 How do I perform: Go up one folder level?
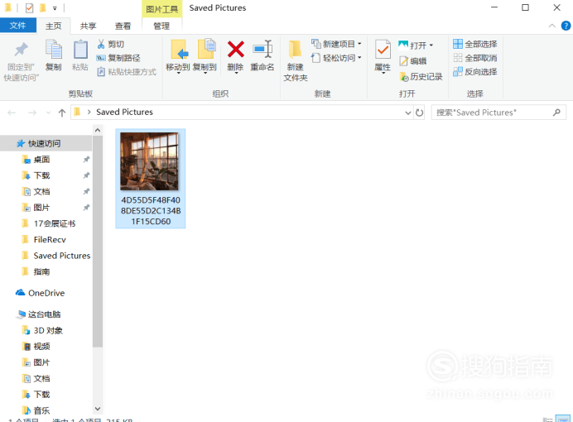pyautogui.click(x=62, y=113)
